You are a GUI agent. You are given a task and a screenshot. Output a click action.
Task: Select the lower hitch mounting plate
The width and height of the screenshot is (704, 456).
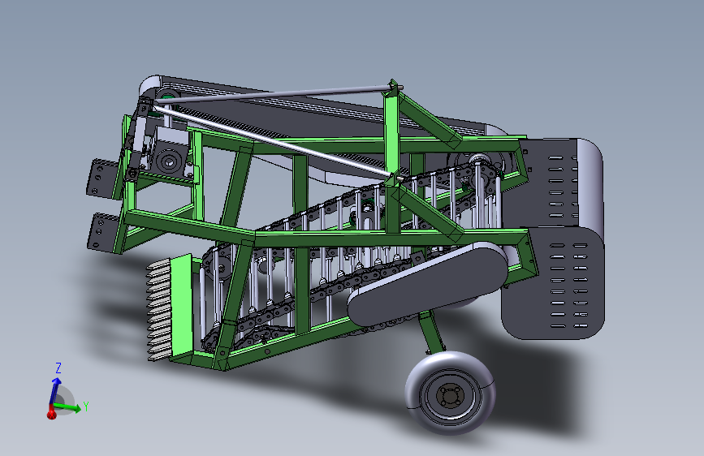tap(102, 232)
